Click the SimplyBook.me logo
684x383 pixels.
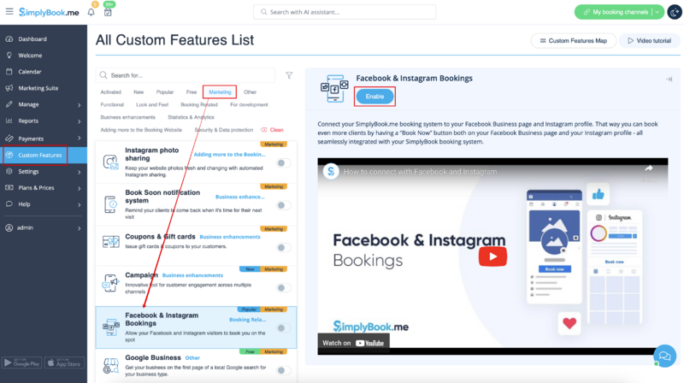[x=49, y=12]
